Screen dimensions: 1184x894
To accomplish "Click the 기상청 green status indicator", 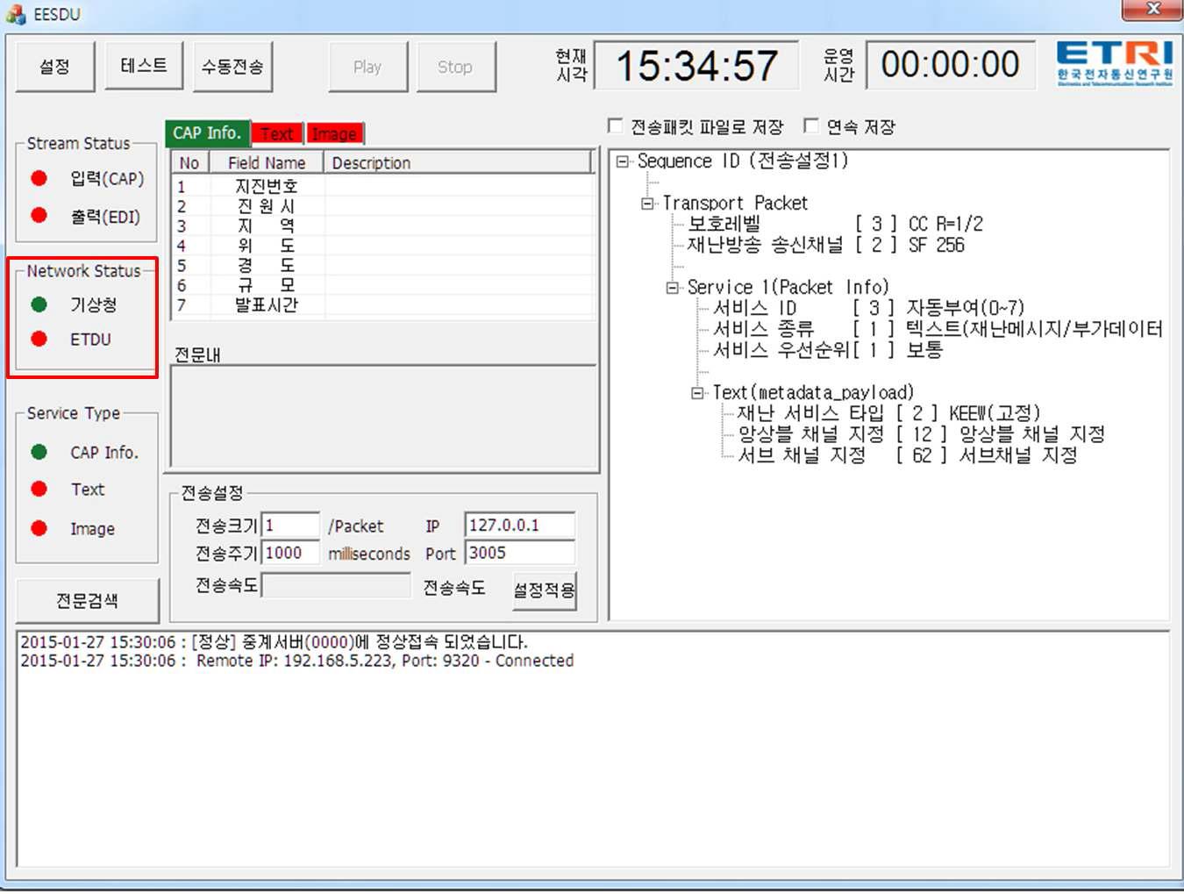I will [x=39, y=304].
